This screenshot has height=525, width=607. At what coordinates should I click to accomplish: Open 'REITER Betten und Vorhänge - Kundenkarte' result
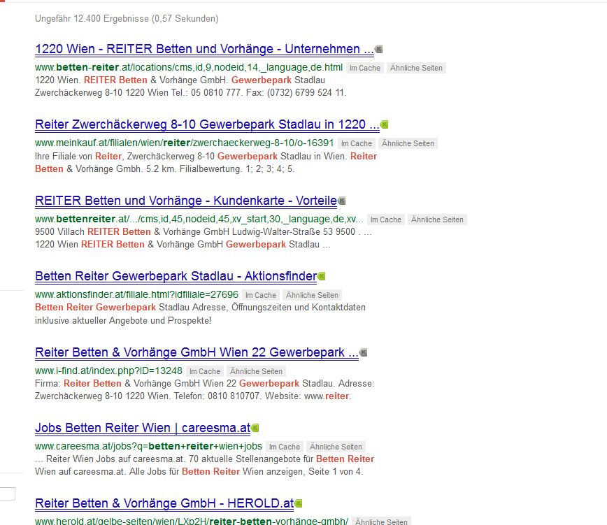click(186, 201)
